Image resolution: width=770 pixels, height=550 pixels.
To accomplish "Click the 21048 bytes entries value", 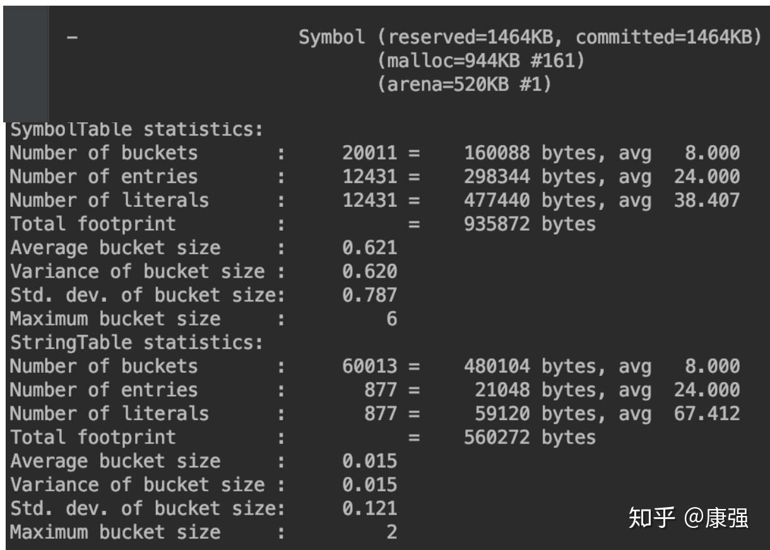I will [x=535, y=390].
